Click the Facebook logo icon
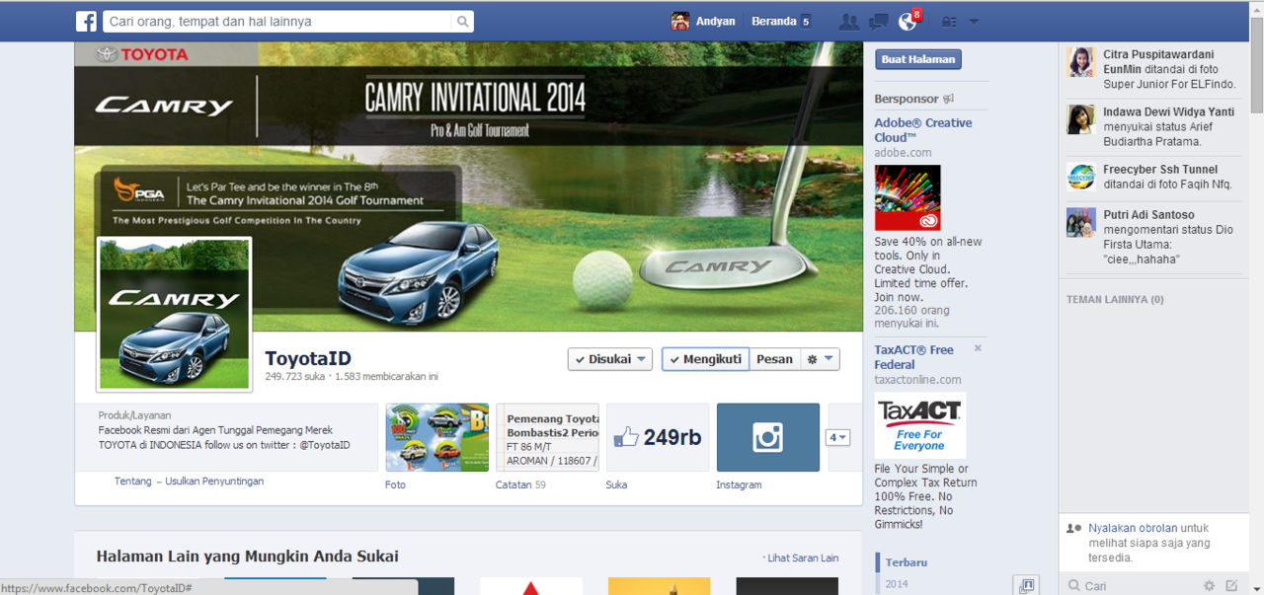Screen dimensions: 1264x595 click(86, 21)
